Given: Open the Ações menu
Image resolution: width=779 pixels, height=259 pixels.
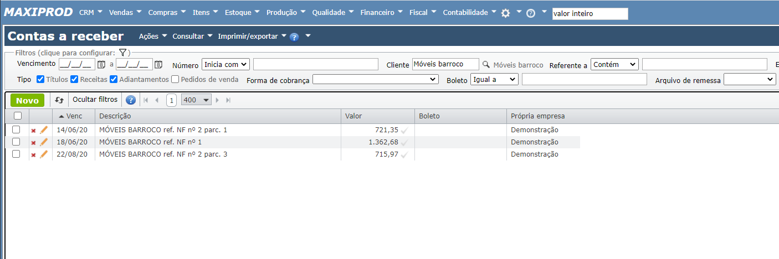Looking at the screenshot, I should [x=153, y=36].
